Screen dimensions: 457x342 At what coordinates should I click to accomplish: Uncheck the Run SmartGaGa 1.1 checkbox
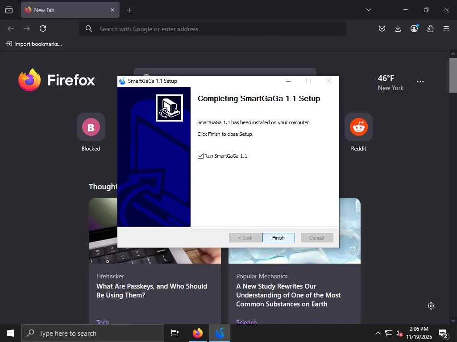pos(200,155)
